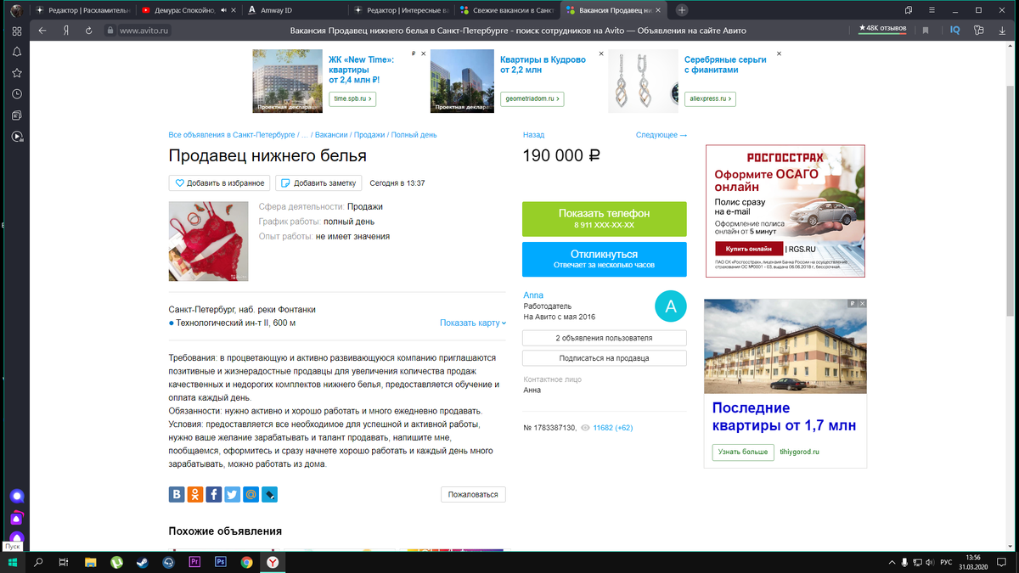Open Google Chrome from taskbar
The image size is (1019, 573).
point(246,562)
